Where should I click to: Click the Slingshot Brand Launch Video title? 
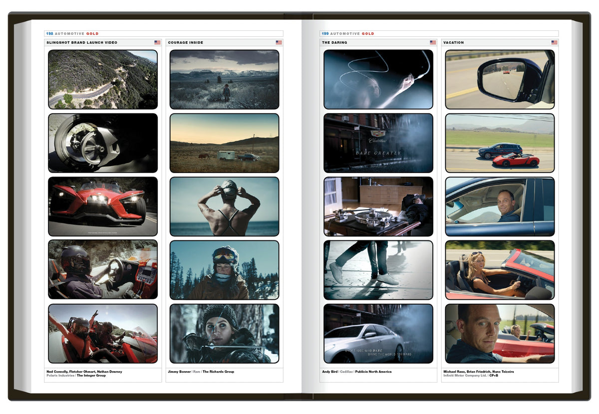(82, 43)
